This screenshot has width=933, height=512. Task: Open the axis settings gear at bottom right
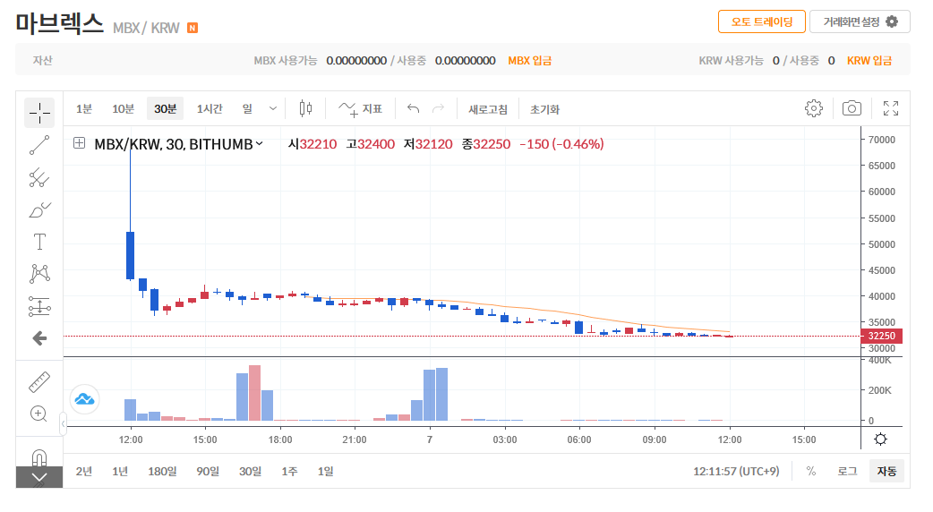(881, 439)
